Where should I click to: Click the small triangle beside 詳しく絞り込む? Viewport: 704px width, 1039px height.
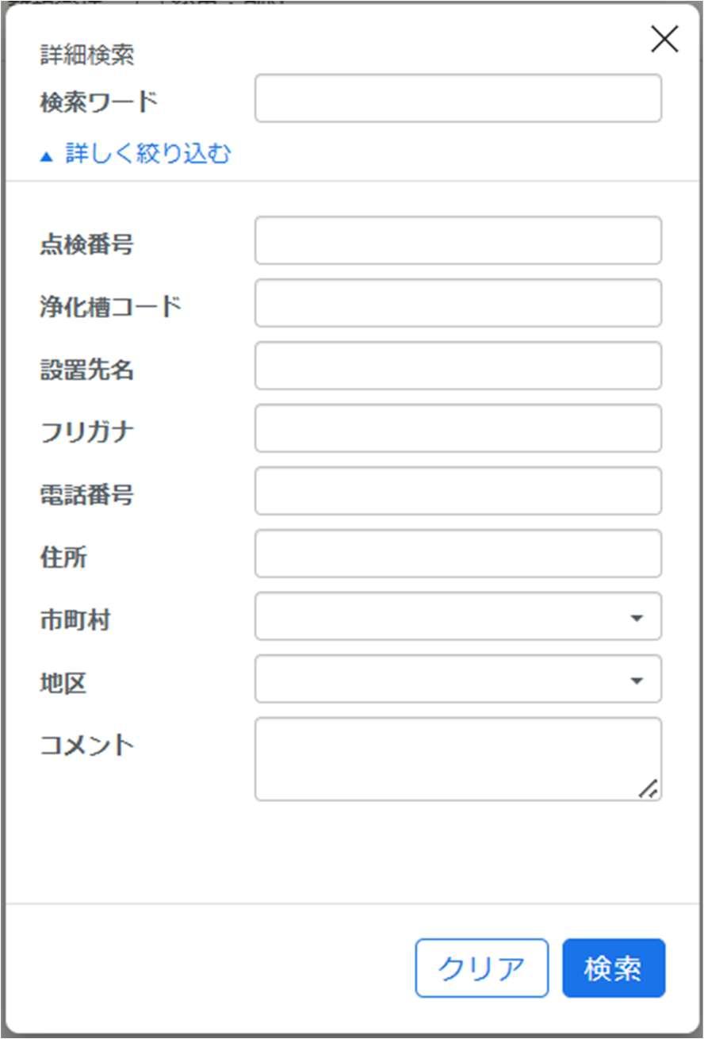click(x=47, y=156)
